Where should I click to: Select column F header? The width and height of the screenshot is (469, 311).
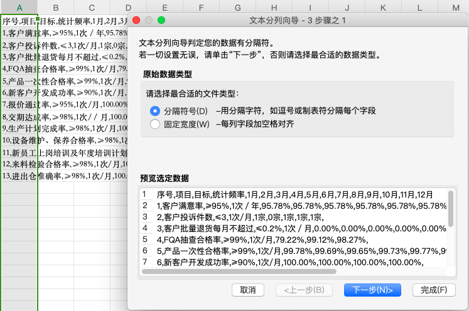(201, 8)
